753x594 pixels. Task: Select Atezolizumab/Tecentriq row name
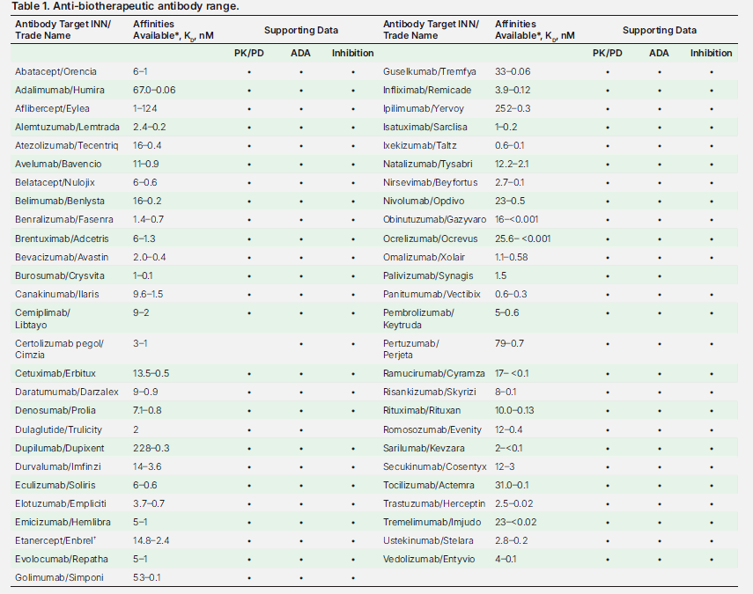66,145
